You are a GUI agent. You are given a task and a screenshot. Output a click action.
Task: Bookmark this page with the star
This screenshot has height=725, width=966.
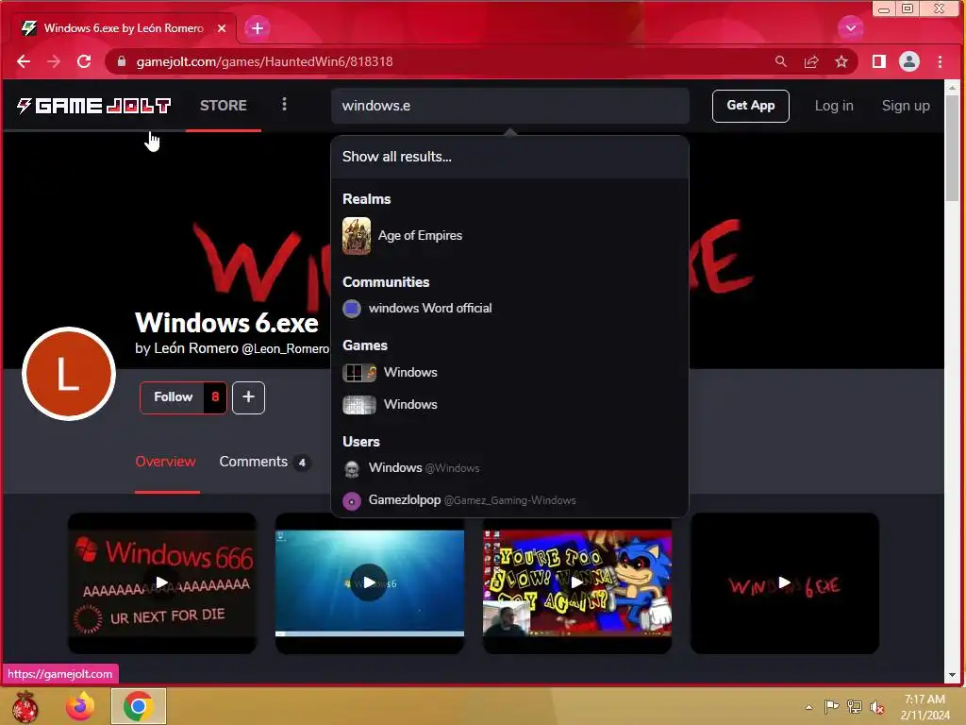tap(841, 61)
